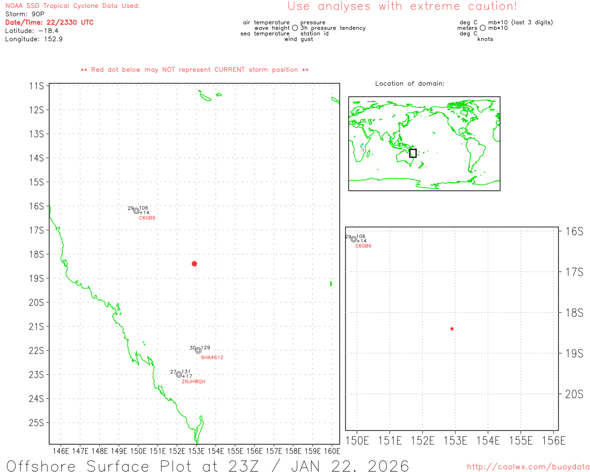The image size is (590, 472).
Task: Click the 'Date/Time: 22/2330 UTC' text
Action: (49, 23)
